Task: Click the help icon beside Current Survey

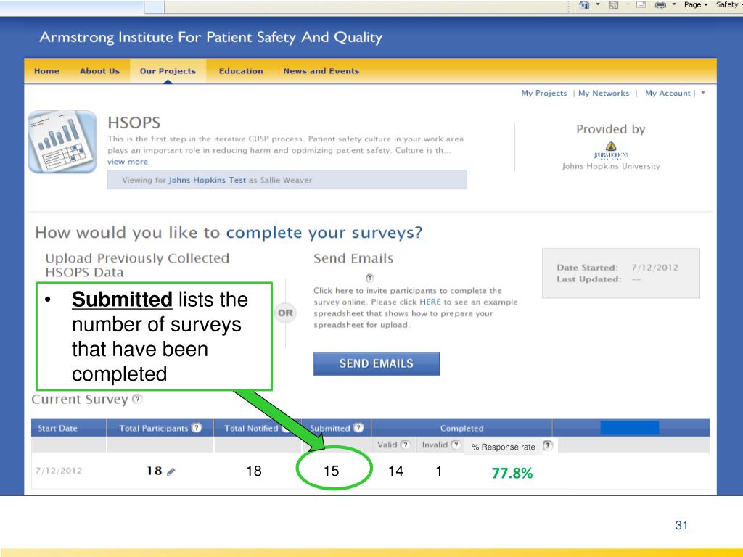Action: pos(137,399)
